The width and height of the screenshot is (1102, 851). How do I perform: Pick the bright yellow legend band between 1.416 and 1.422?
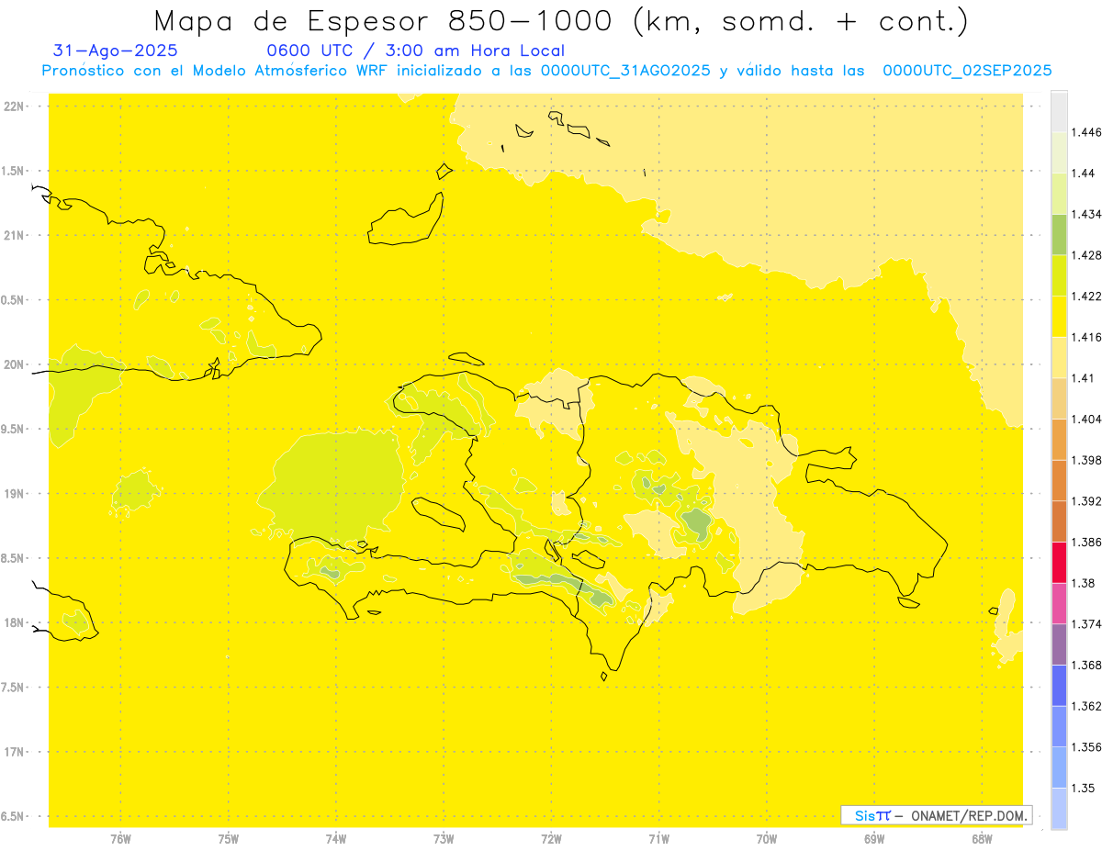coord(1059,317)
